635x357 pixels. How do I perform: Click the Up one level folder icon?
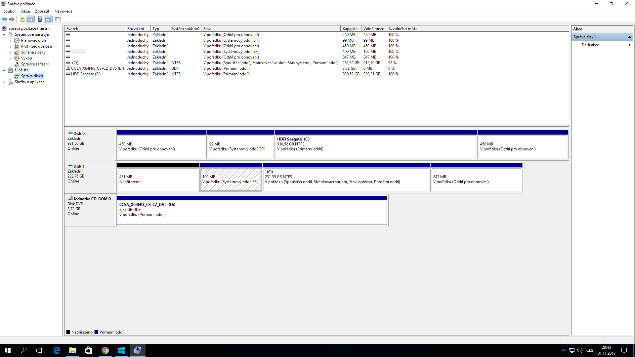(x=22, y=19)
